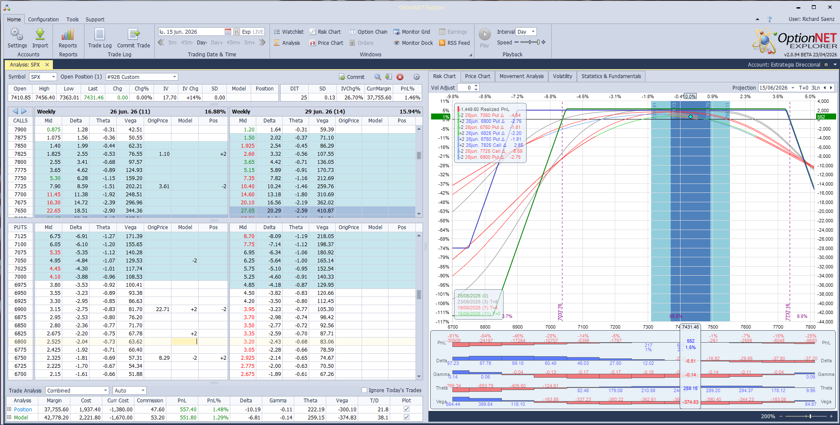Go to next expiration with right arrow
Viewport: 840px width, 425px height.
[24, 111]
